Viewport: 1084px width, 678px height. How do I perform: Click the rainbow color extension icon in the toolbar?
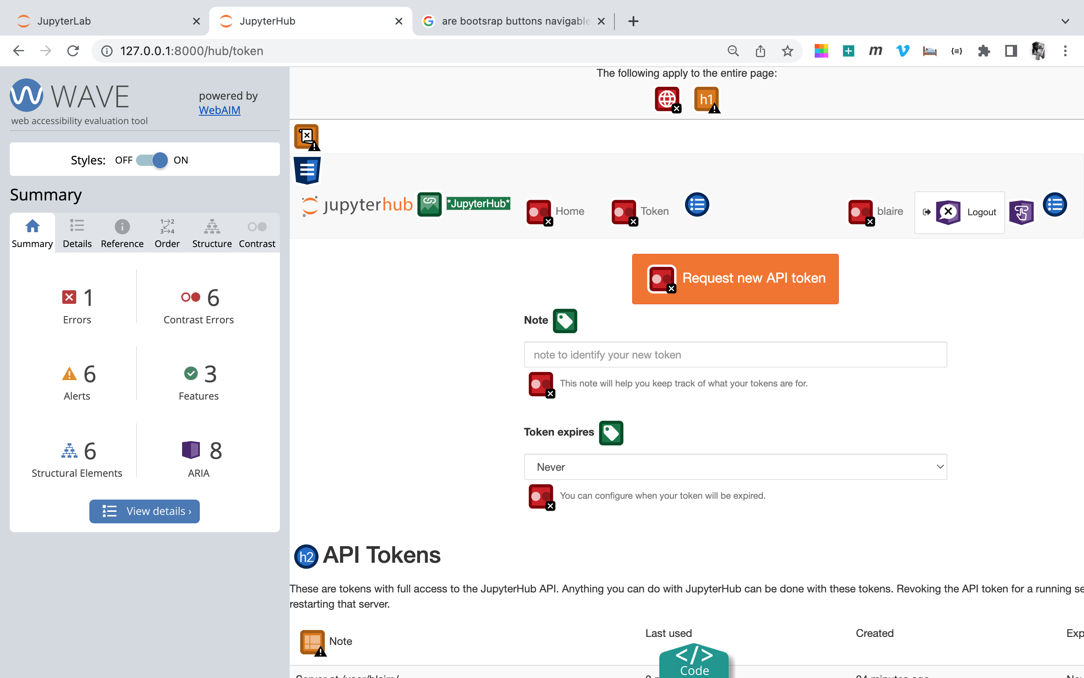coord(821,51)
